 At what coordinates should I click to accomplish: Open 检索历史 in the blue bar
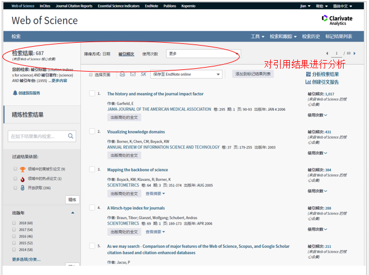coord(311,36)
